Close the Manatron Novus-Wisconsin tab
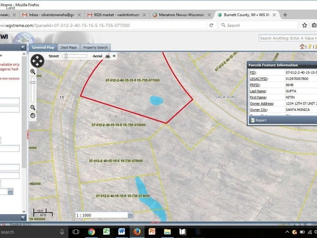This screenshot has height=238, width=317. pyautogui.click(x=209, y=15)
